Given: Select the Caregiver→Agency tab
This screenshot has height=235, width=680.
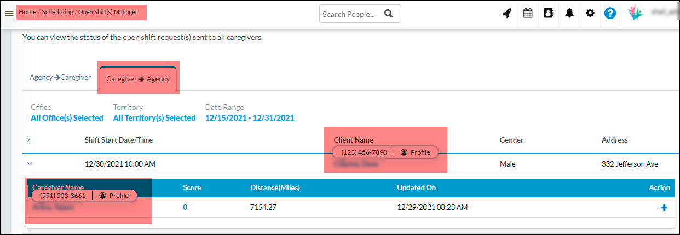Looking at the screenshot, I should [x=138, y=79].
